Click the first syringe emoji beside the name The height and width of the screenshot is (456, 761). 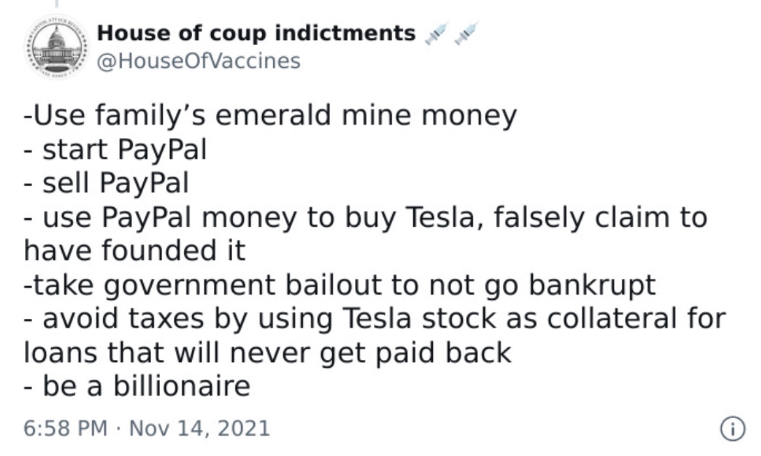(437, 33)
